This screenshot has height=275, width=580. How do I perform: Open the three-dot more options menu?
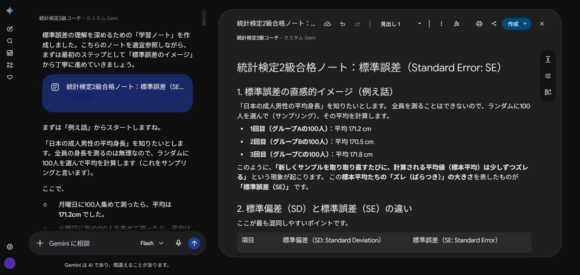coord(441,24)
